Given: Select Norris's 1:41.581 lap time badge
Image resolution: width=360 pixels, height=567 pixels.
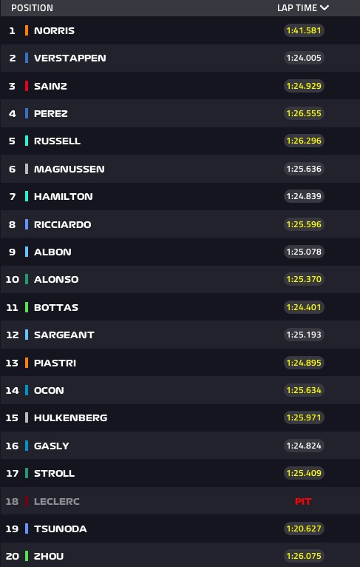Looking at the screenshot, I should pyautogui.click(x=304, y=30).
